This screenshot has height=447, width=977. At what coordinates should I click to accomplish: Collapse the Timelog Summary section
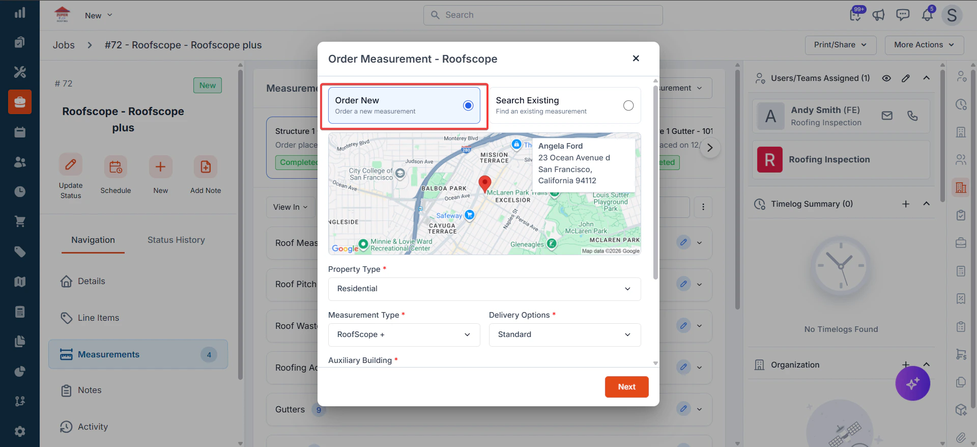click(927, 204)
